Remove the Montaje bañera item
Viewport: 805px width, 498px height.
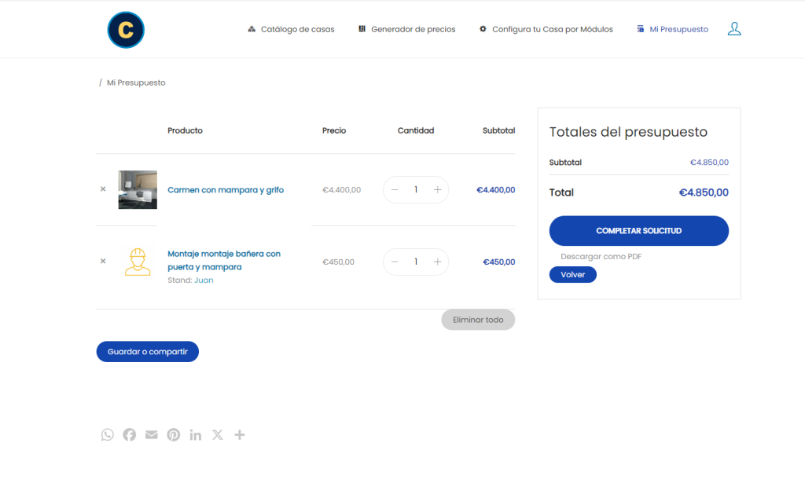103,262
